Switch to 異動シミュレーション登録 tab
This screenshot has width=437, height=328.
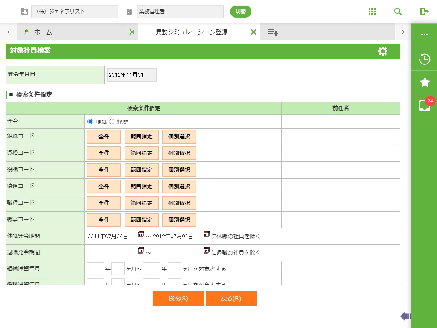pos(191,32)
